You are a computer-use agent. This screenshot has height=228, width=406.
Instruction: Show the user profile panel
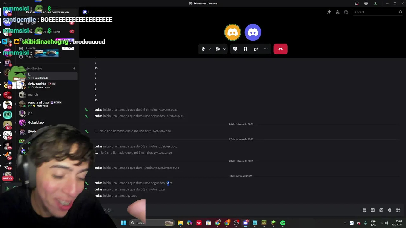(346, 12)
